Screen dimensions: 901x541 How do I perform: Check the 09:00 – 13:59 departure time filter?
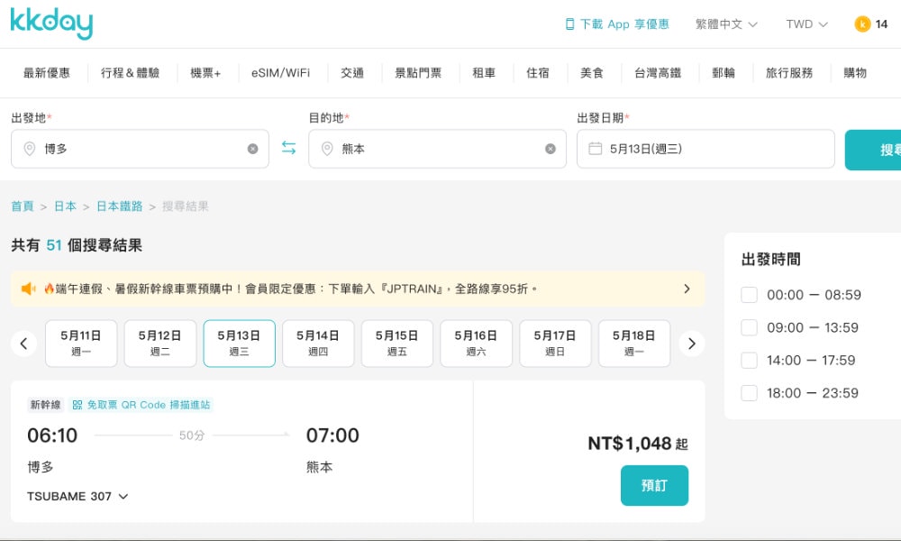[x=750, y=327]
